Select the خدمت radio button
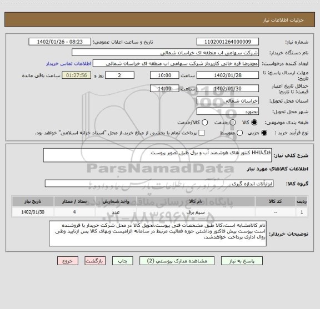The image size is (320, 309). (233, 123)
